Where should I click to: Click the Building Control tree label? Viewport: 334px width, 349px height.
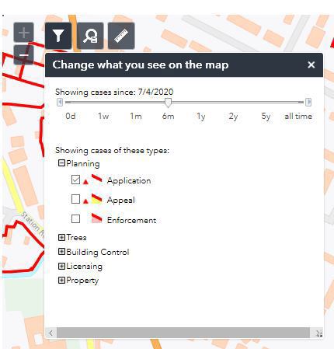pos(98,252)
